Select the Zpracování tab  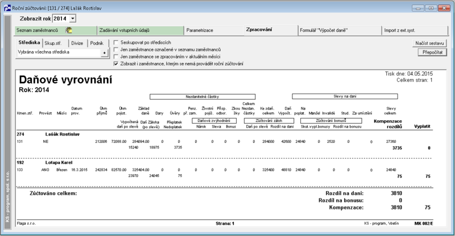pos(271,30)
